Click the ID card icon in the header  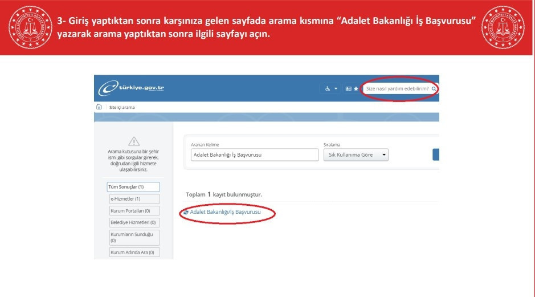tap(348, 88)
